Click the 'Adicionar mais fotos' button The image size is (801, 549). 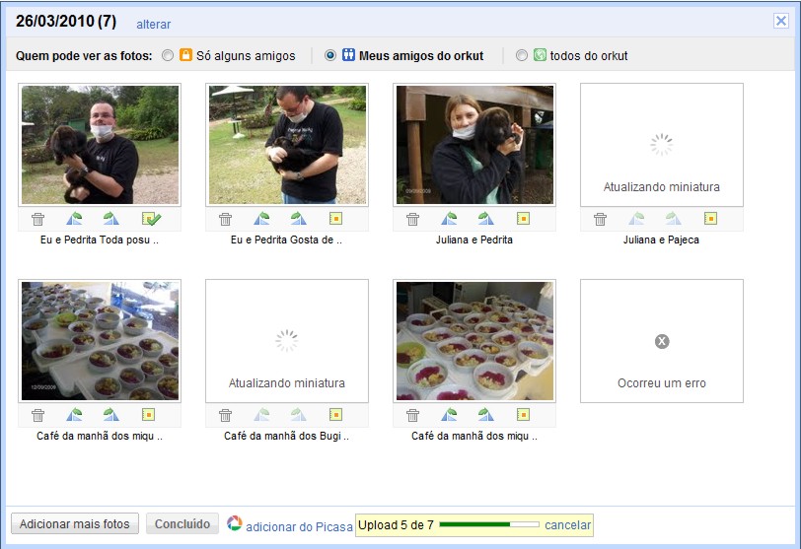[x=74, y=524]
